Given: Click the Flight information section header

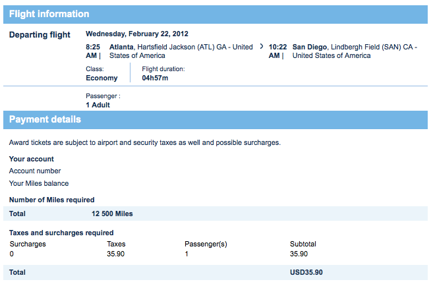Looking at the screenshot, I should (x=49, y=14).
